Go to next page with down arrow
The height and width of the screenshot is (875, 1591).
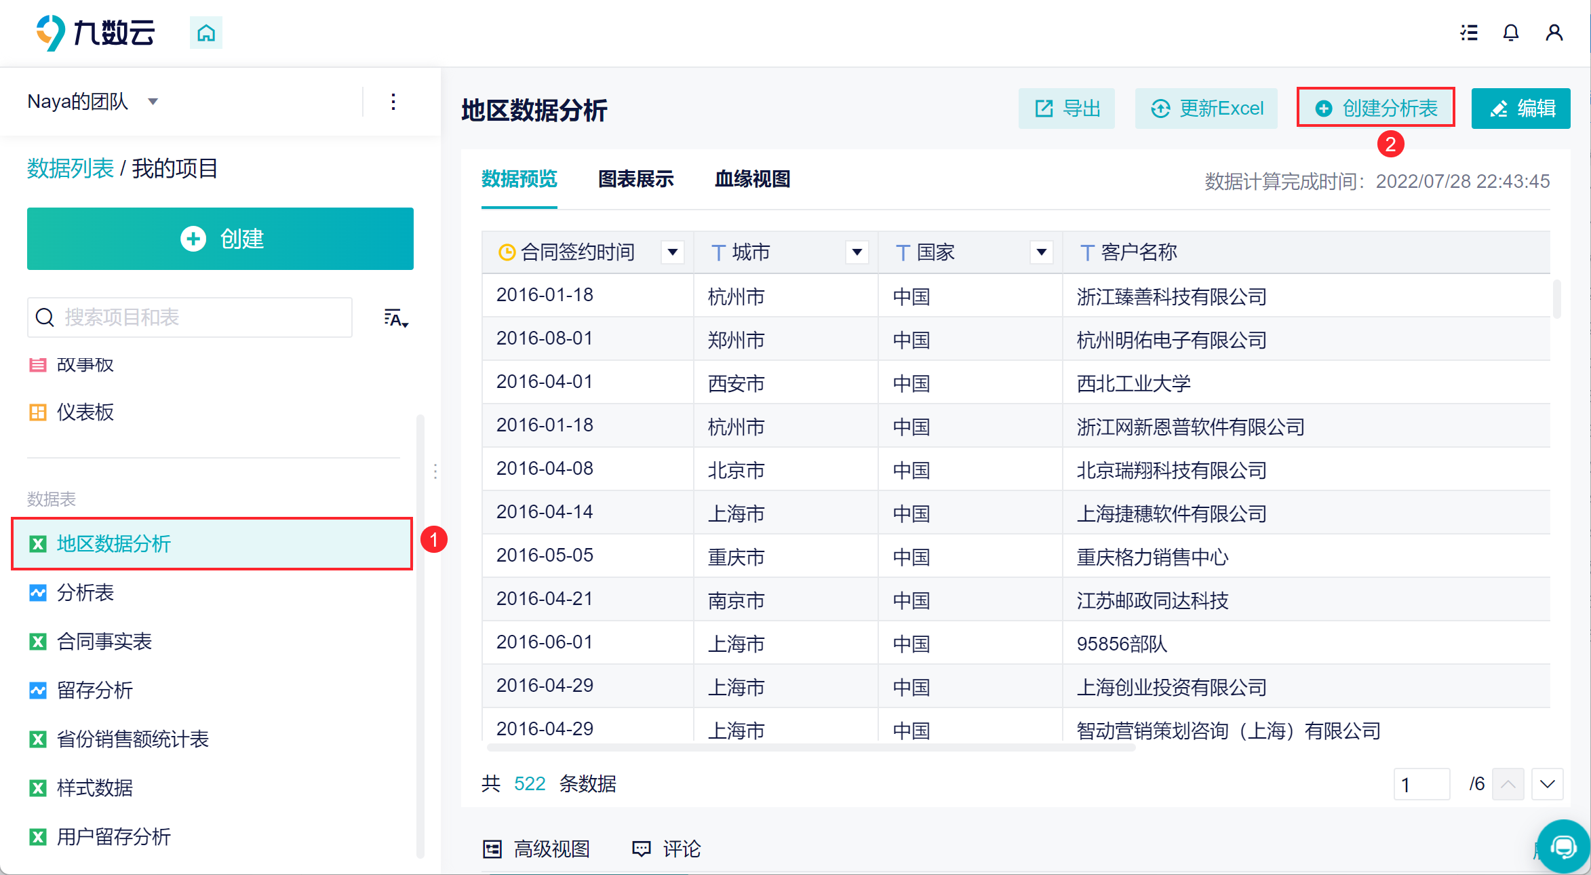point(1547,784)
